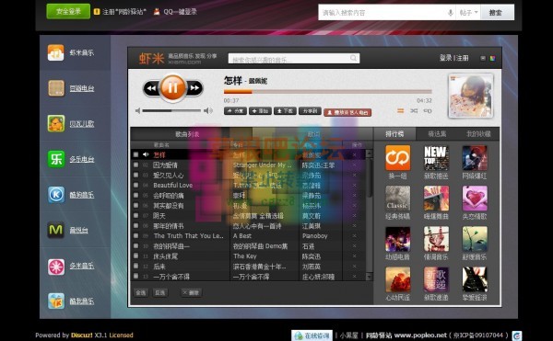Remove Pianoboy row with its X icon
Image resolution: width=553 pixels, height=341 pixels.
(x=355, y=236)
